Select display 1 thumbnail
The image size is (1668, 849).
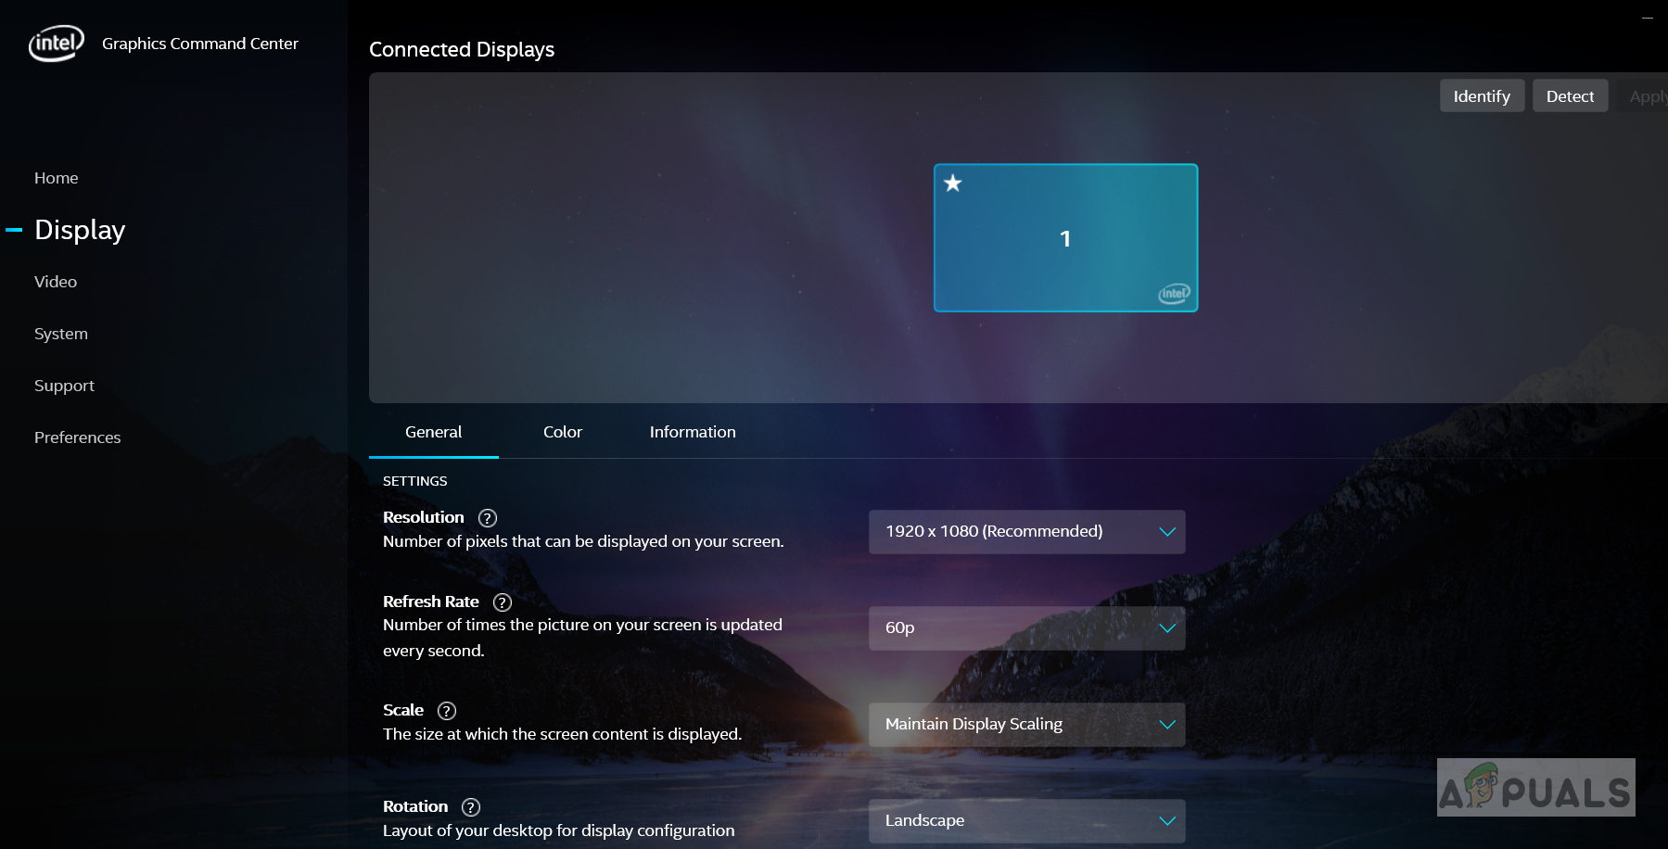(x=1065, y=238)
